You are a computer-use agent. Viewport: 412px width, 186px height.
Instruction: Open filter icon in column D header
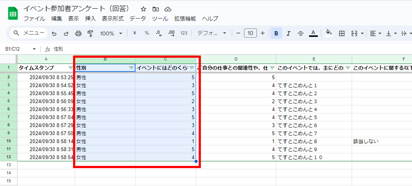coord(272,68)
